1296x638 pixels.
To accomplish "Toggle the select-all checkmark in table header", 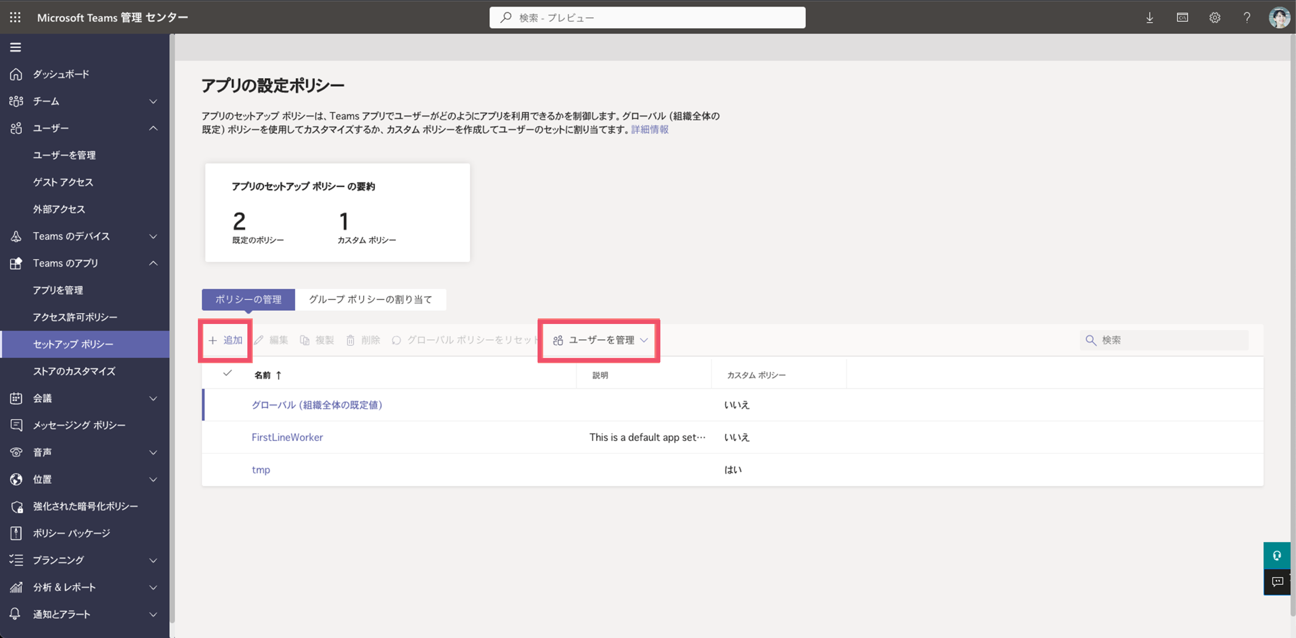I will coord(227,373).
